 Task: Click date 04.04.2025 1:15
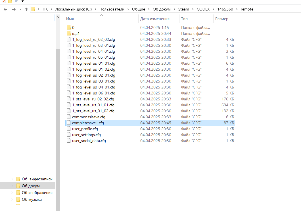pyautogui.click(x=154, y=28)
